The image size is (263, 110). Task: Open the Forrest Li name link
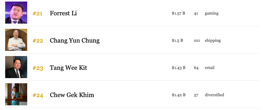(63, 13)
